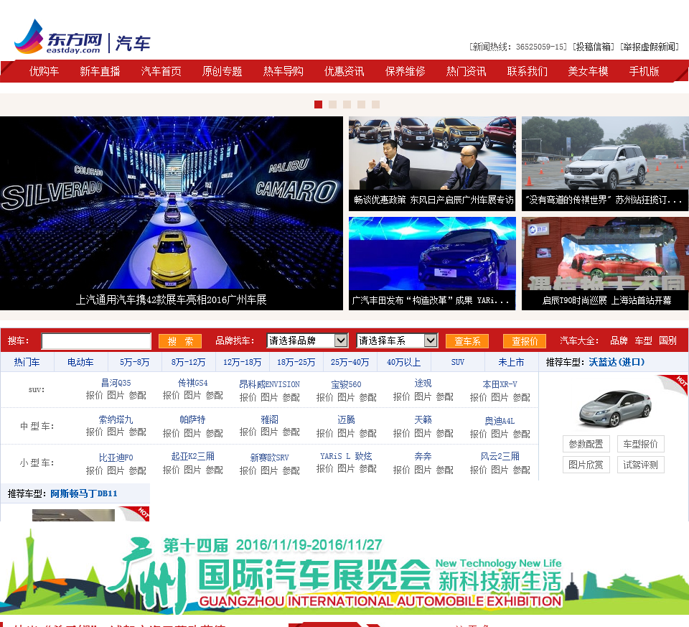This screenshot has width=689, height=627.
Task: Open the 比亚迪F0 model link
Action: tap(116, 458)
